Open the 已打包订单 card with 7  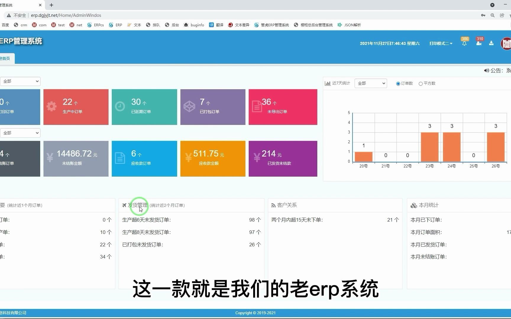click(x=213, y=107)
